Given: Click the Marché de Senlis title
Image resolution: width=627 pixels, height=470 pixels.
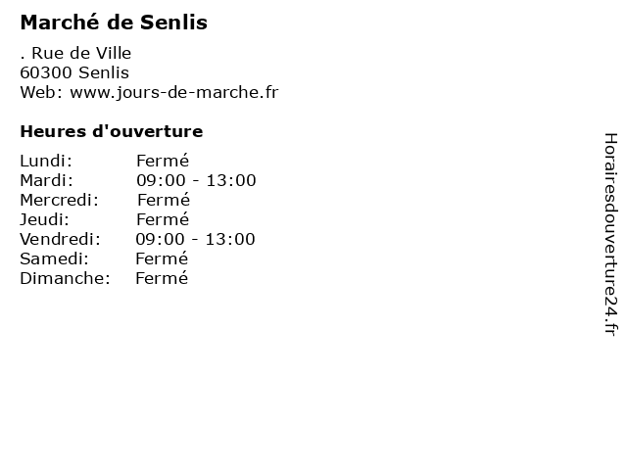Looking at the screenshot, I should pos(114,22).
